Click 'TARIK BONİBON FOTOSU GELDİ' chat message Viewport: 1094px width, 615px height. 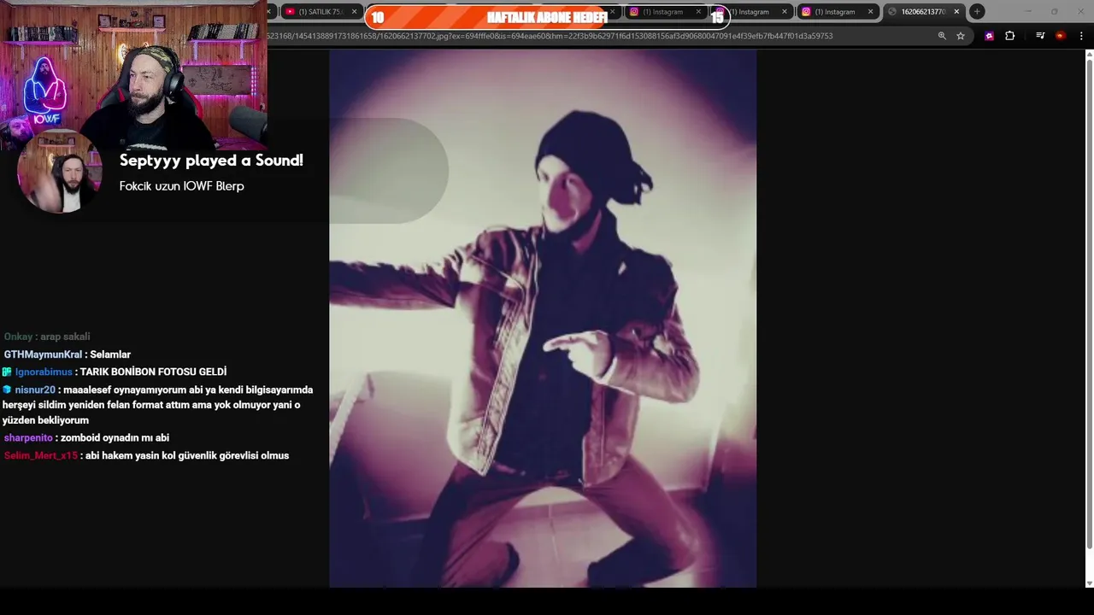pyautogui.click(x=153, y=372)
